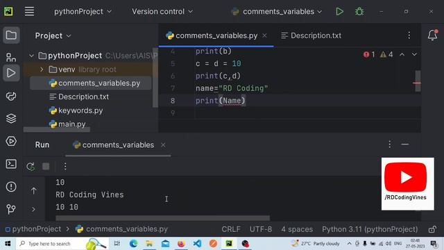Go to previous highlighted error arrow
444x250 pixels.
coord(402,54)
